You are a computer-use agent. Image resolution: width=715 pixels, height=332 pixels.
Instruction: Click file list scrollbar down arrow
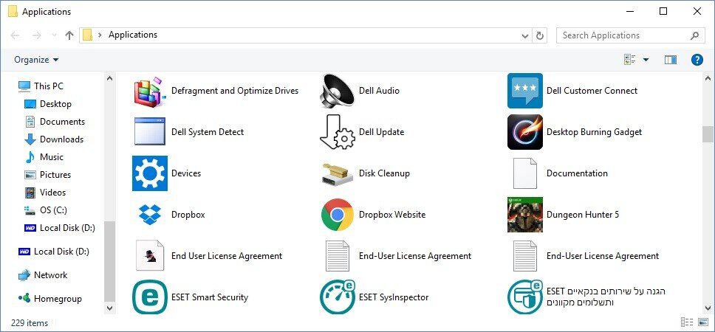point(708,308)
